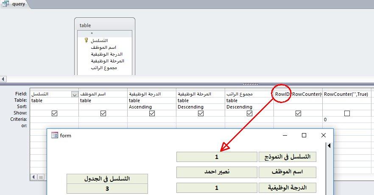The height and width of the screenshot is (195, 374).
Task: Select مجموع الراتب in the table field list
Action: 104,68
